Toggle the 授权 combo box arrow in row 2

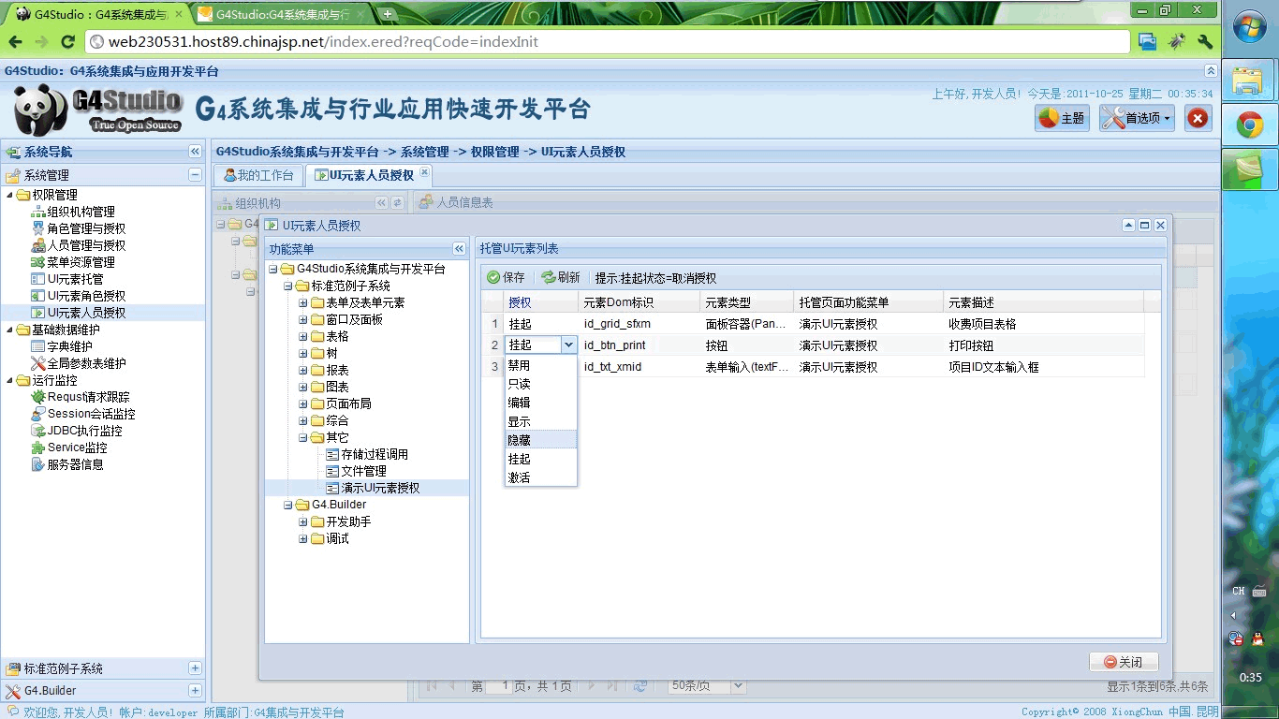click(x=568, y=345)
